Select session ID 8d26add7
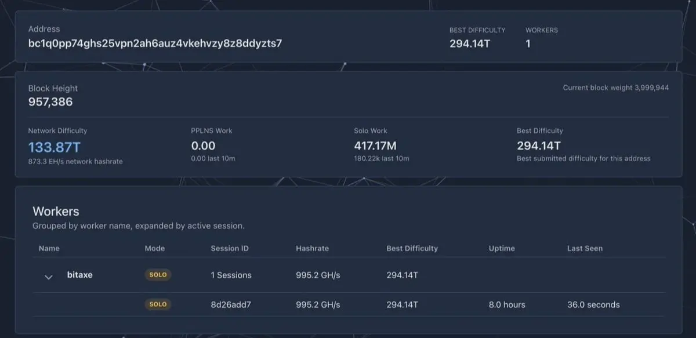The height and width of the screenshot is (338, 696). (231, 304)
